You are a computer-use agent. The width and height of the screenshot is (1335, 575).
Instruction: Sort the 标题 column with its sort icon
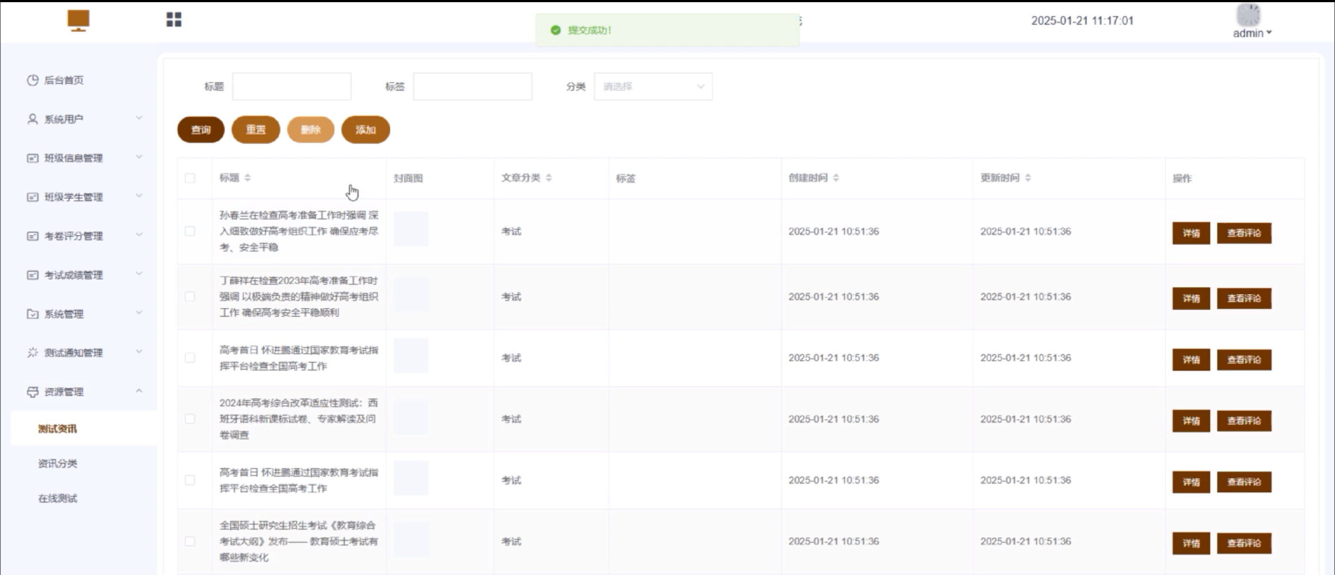click(x=248, y=178)
